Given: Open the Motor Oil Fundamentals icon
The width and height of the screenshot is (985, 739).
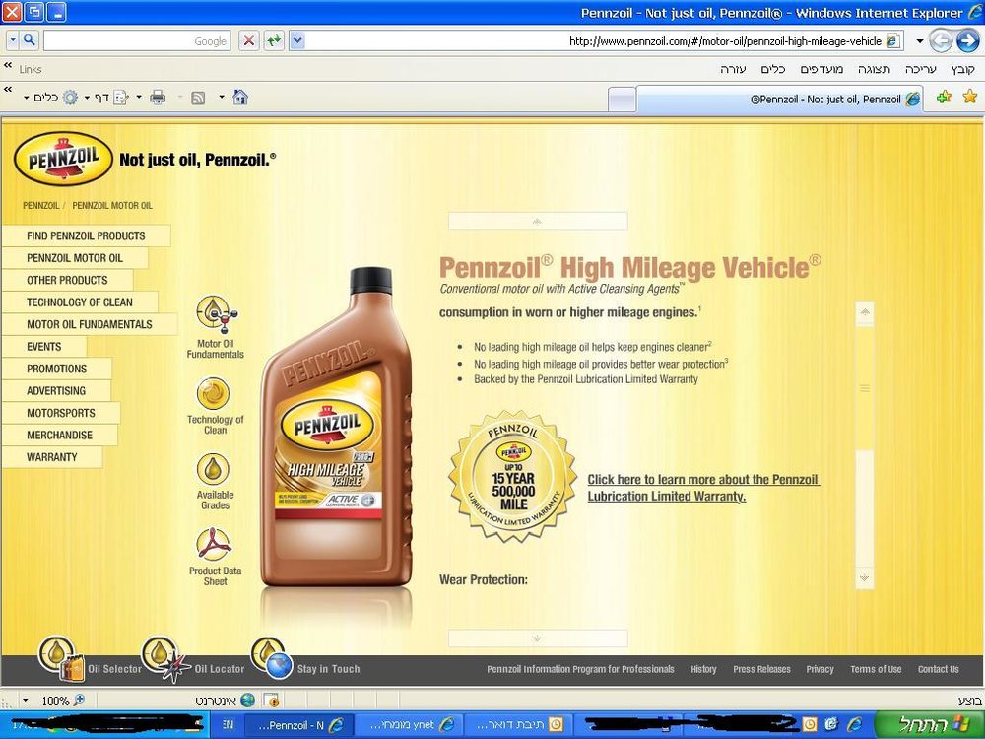Looking at the screenshot, I should click(216, 314).
